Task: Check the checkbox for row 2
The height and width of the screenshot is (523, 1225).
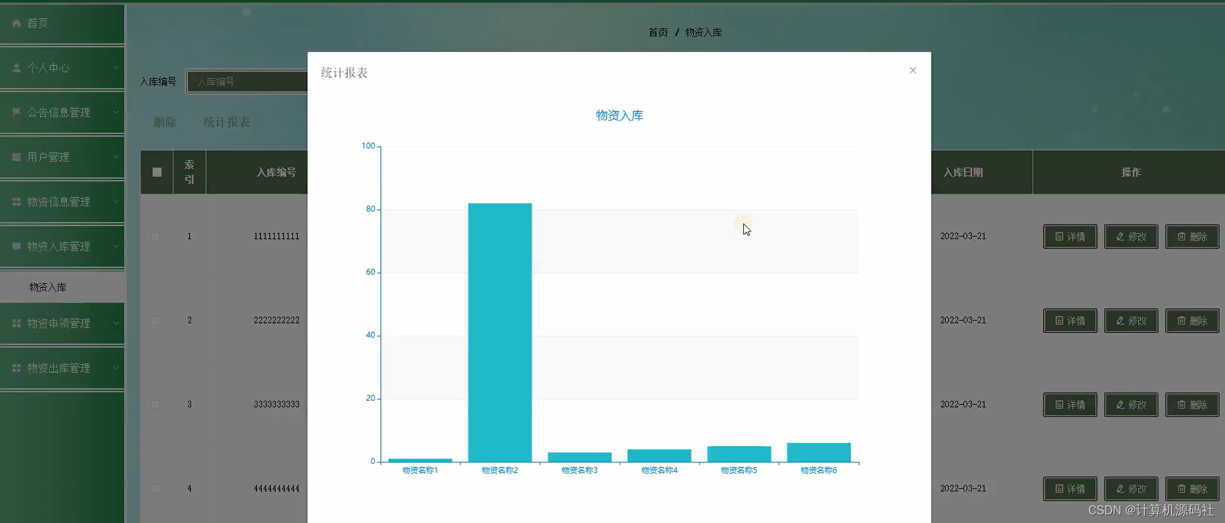Action: pos(156,320)
